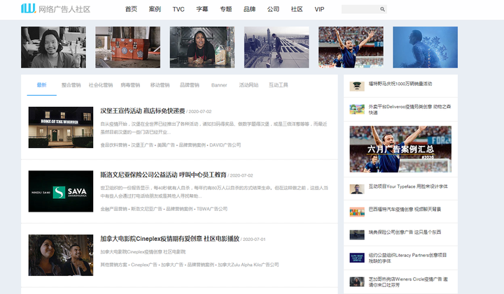Click the site logo 网络广告人社区
This screenshot has height=294, width=504.
coord(55,8)
